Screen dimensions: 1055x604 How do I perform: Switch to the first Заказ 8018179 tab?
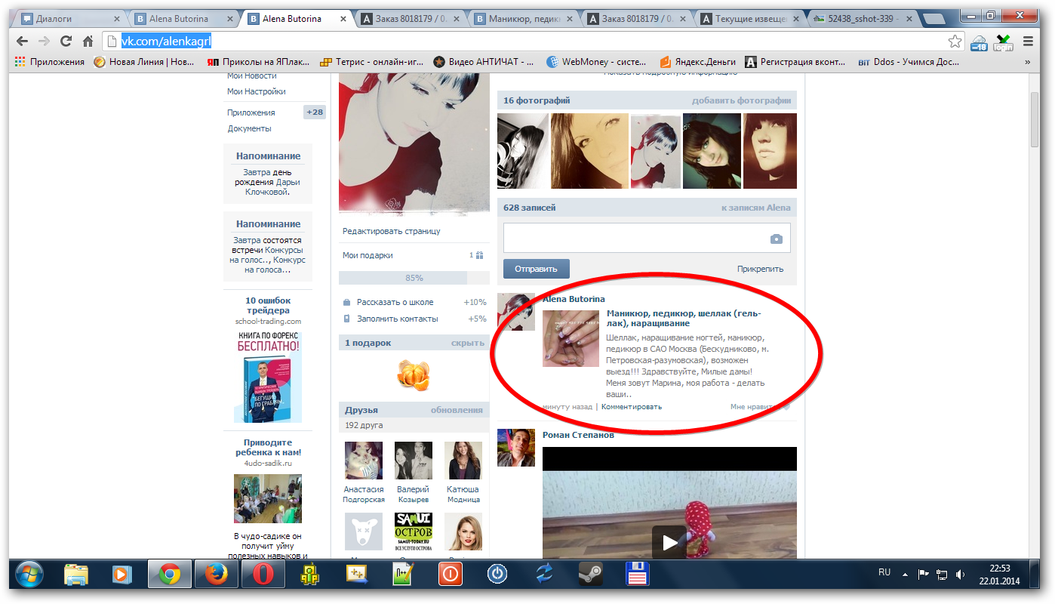(x=409, y=19)
